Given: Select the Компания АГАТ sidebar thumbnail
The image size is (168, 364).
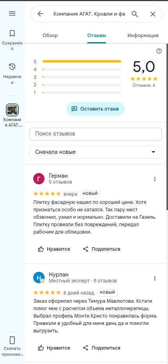Looking at the screenshot, I should pyautogui.click(x=12, y=110).
